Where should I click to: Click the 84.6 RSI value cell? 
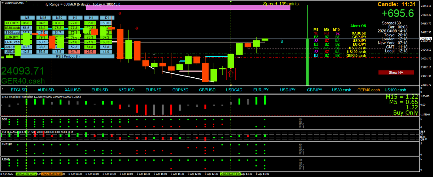coord(43,23)
